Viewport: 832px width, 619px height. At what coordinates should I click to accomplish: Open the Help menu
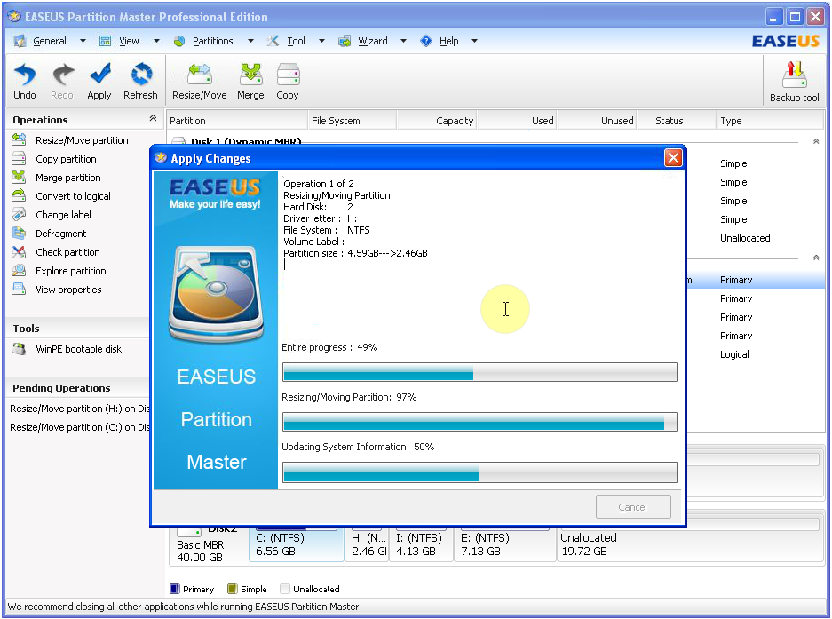click(449, 41)
